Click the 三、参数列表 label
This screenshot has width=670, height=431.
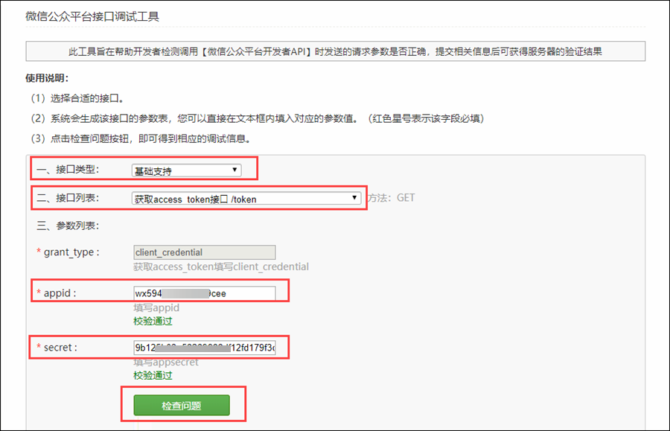68,226
